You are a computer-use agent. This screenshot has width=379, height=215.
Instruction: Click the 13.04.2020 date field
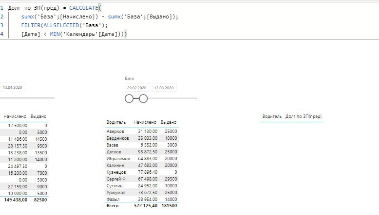pyautogui.click(x=12, y=87)
